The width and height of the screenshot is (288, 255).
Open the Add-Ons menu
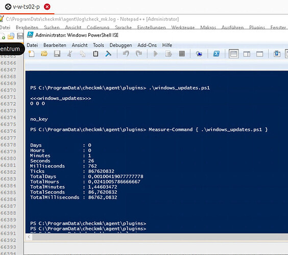(147, 45)
